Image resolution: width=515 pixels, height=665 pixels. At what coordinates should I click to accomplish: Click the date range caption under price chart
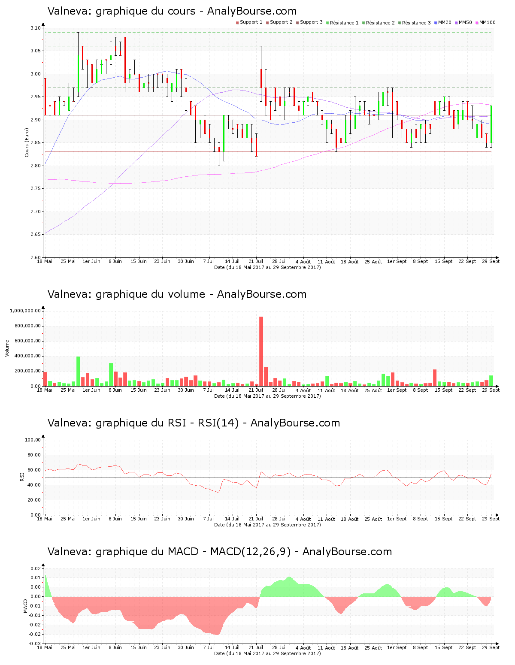point(267,267)
